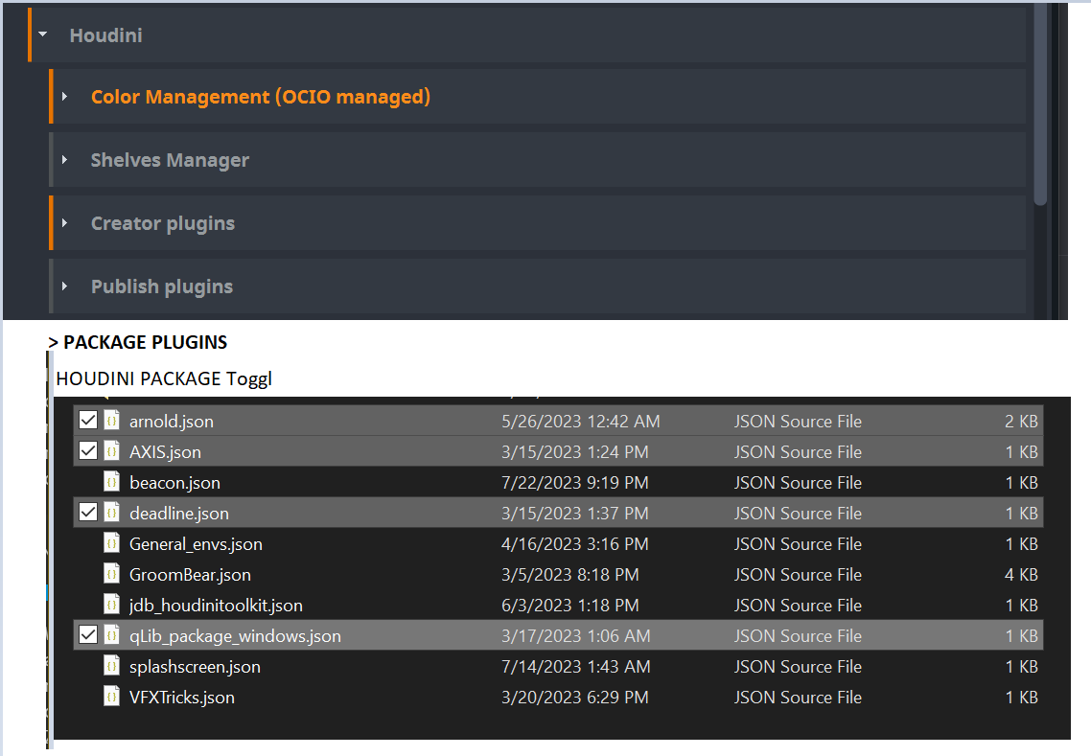Click the AXIS.json file icon
This screenshot has height=756, width=1091.
(x=112, y=451)
